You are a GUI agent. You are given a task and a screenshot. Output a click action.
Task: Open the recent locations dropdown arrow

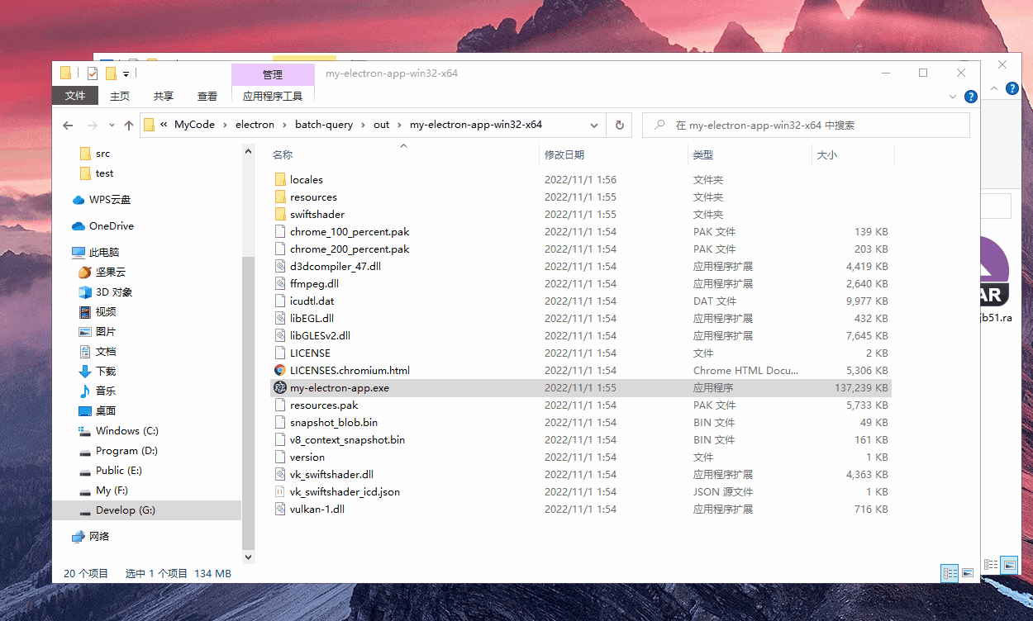pyautogui.click(x=112, y=126)
